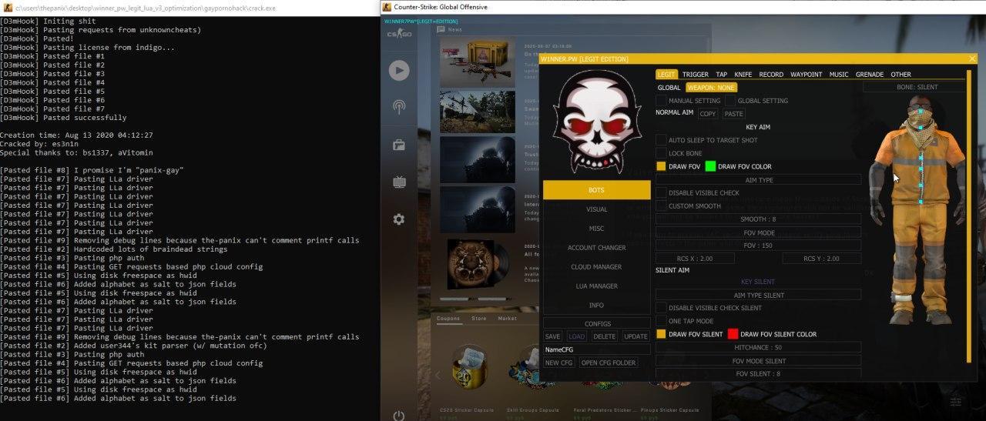Switch to the Tap tab
986x421 pixels.
[x=721, y=75]
